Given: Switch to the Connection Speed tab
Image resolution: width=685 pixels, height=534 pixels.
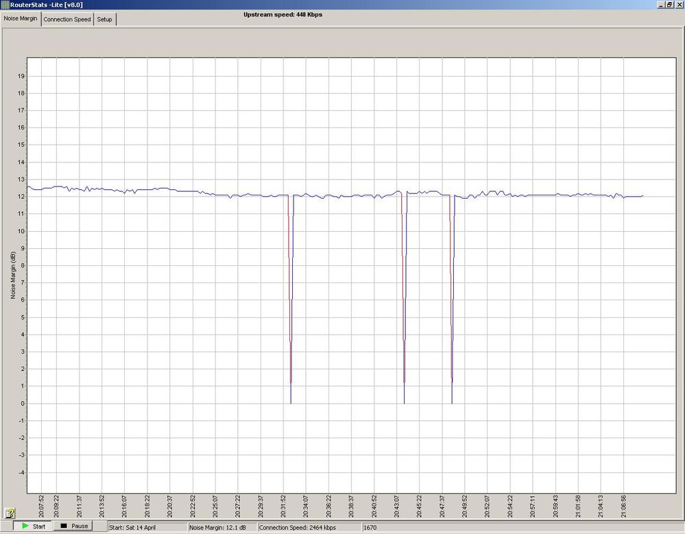Looking at the screenshot, I should pyautogui.click(x=67, y=19).
